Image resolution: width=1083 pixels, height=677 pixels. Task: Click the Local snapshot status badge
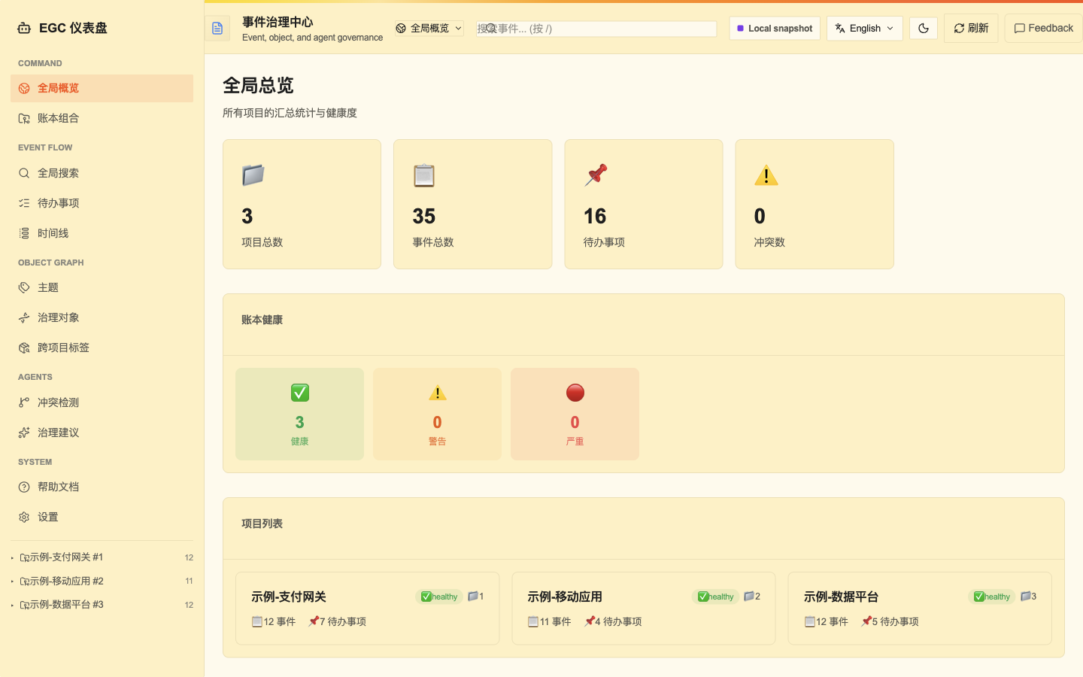775,29
